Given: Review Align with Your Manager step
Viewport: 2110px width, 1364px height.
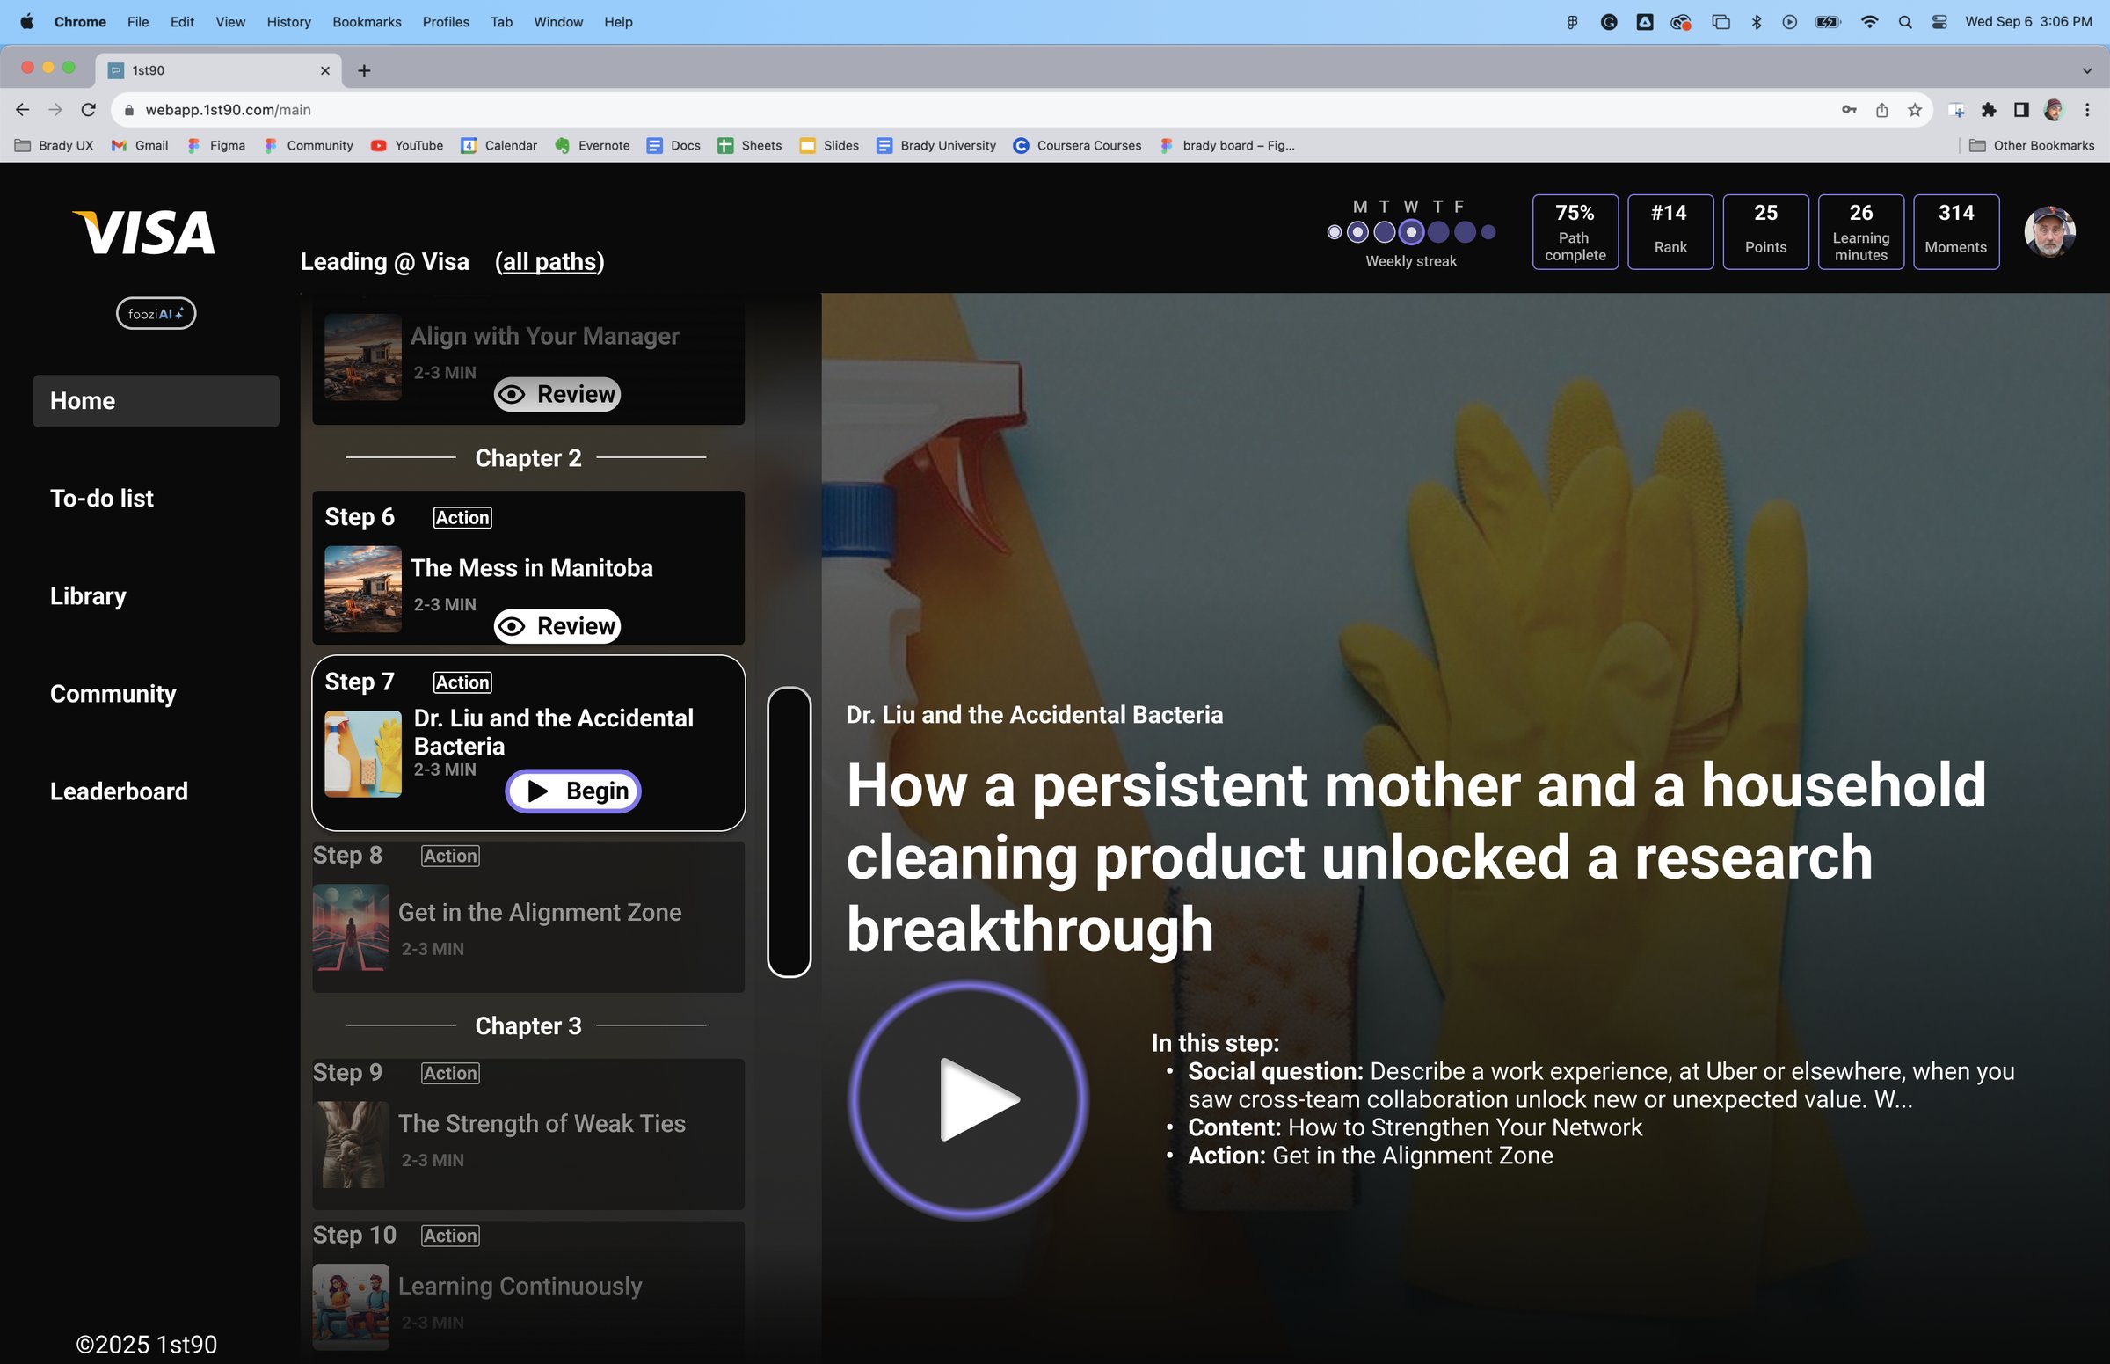Looking at the screenshot, I should [557, 394].
